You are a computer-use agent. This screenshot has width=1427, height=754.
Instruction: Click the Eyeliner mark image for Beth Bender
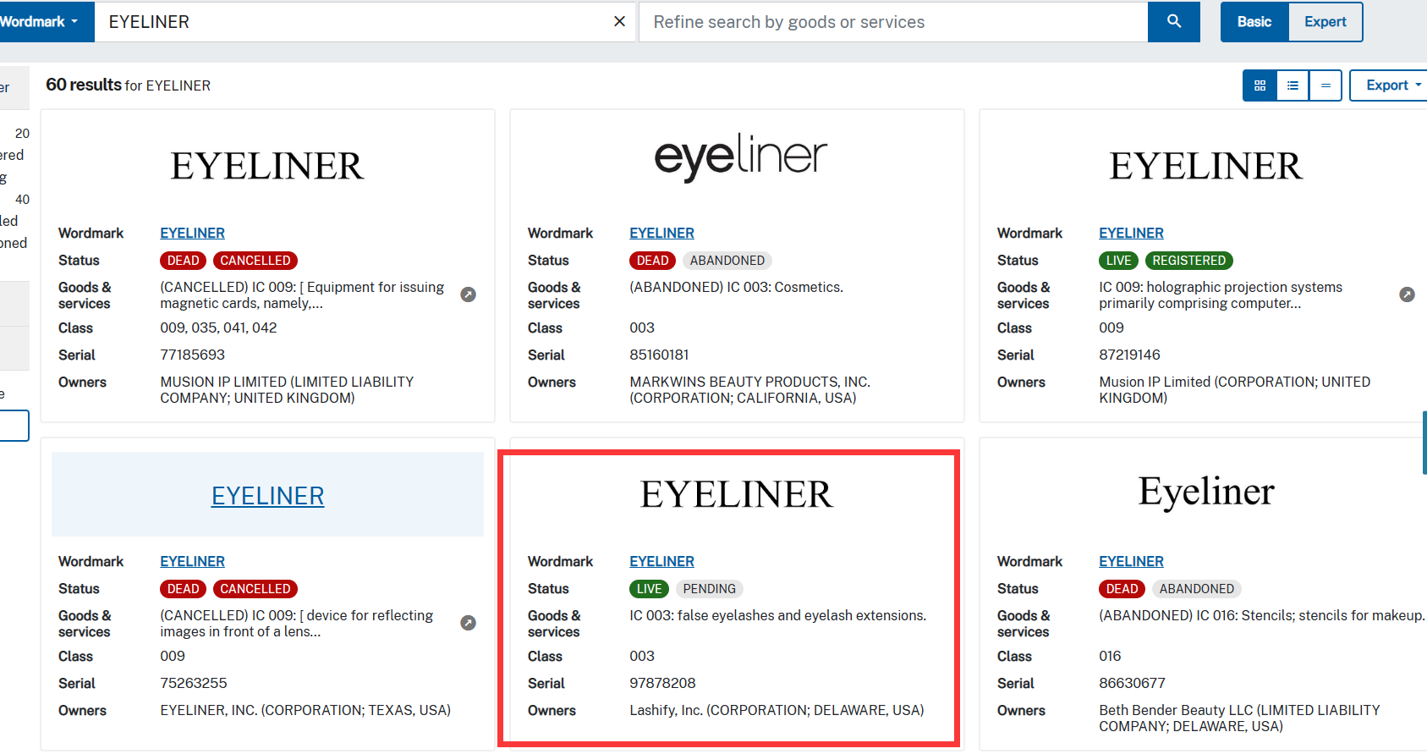tap(1206, 492)
